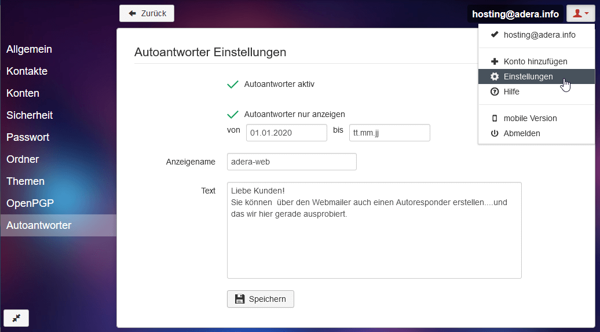The height and width of the screenshot is (332, 600).
Task: Click the gear icon for Einstellungen
Action: 495,76
